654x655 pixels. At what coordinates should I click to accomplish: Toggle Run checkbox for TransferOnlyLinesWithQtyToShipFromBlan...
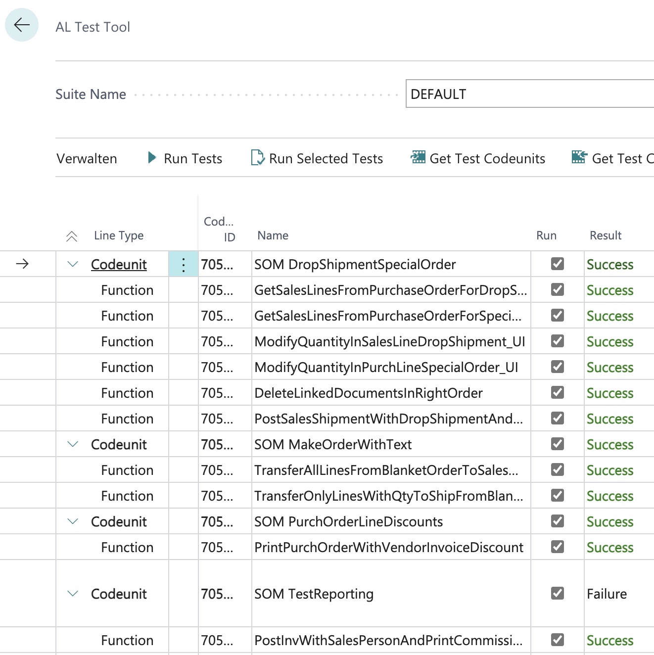(x=558, y=495)
